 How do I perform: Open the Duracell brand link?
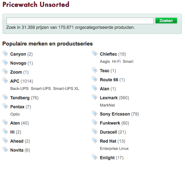click(x=108, y=132)
